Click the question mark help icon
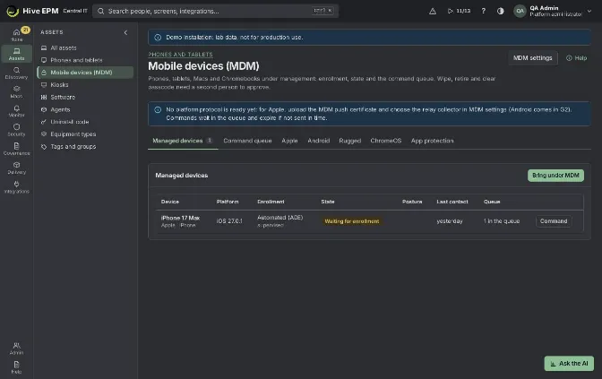The image size is (602, 379). pos(484,11)
